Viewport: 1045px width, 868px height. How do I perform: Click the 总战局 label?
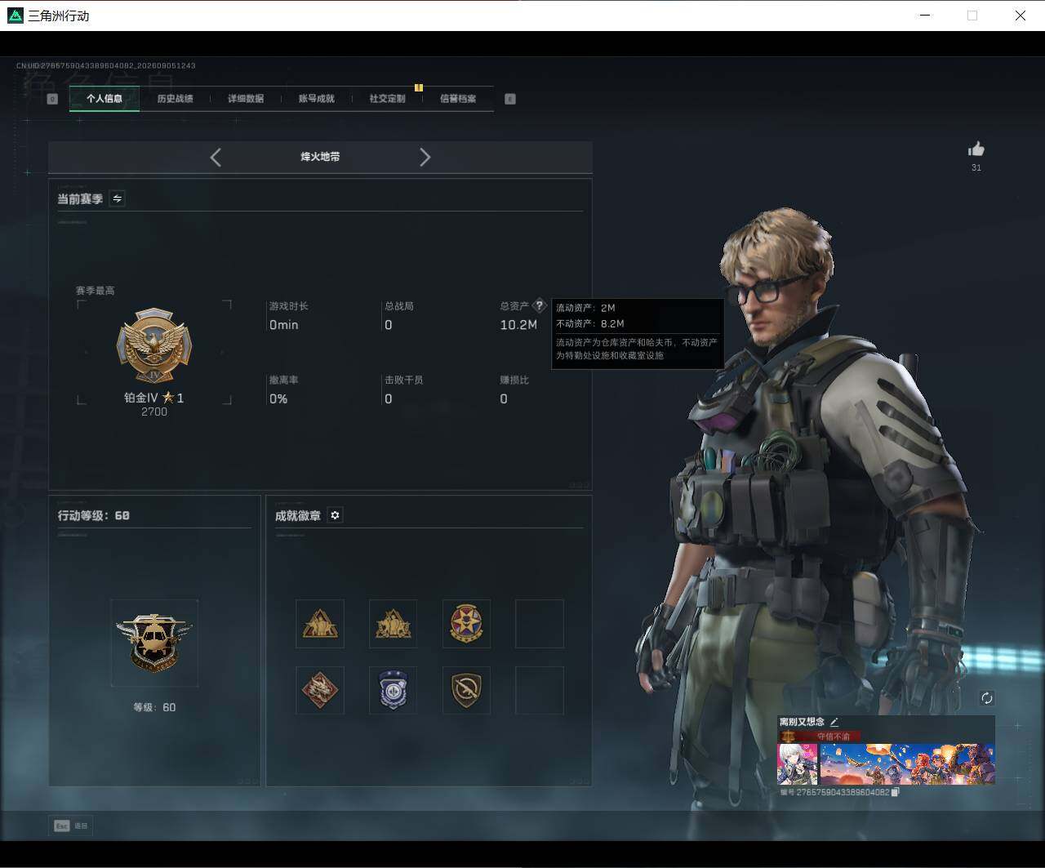[x=399, y=306]
